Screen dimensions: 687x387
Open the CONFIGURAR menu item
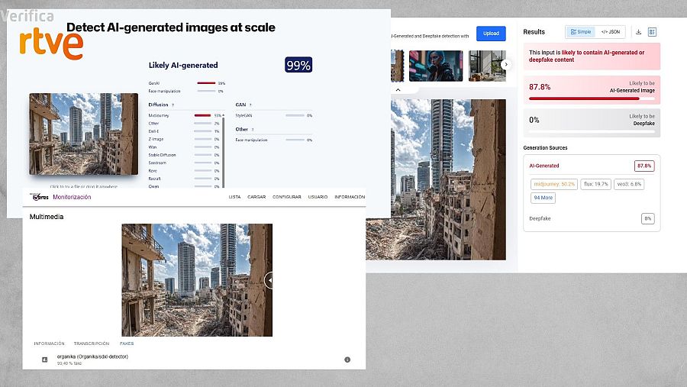point(286,197)
